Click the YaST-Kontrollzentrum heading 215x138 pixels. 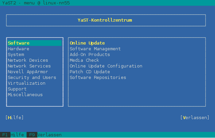pos(105,20)
